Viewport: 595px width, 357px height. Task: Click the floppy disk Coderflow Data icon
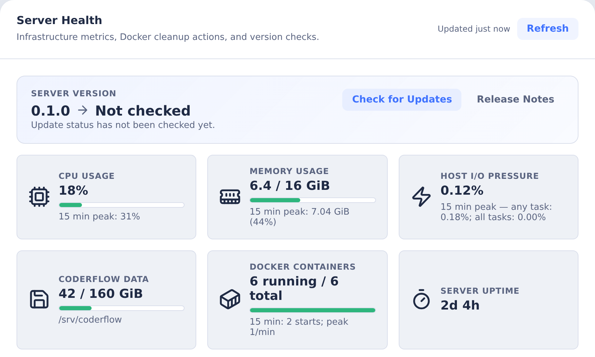pyautogui.click(x=39, y=299)
